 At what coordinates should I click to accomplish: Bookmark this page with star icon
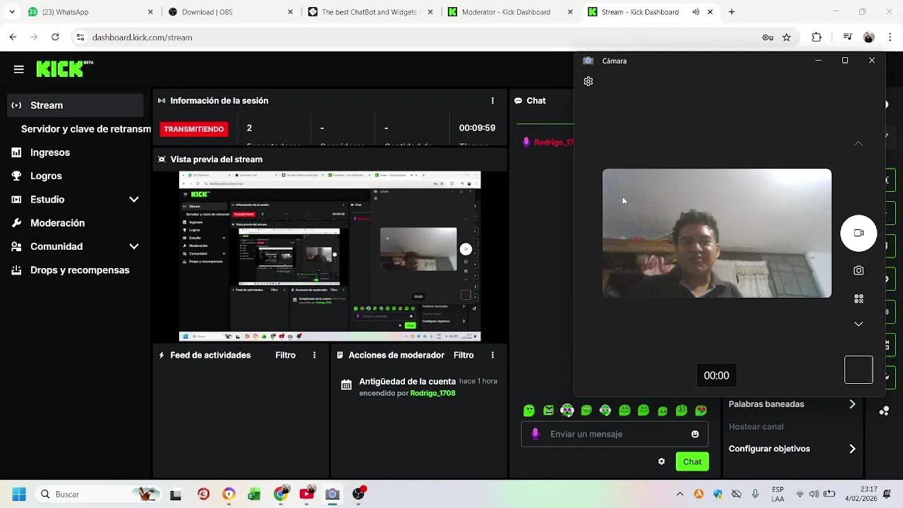787,37
